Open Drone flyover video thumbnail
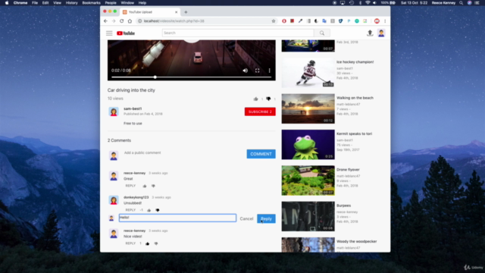 pos(308,180)
